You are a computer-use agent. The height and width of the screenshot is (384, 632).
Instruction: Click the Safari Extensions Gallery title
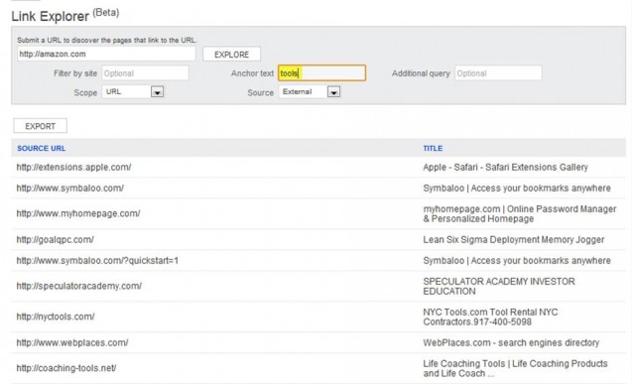point(505,168)
